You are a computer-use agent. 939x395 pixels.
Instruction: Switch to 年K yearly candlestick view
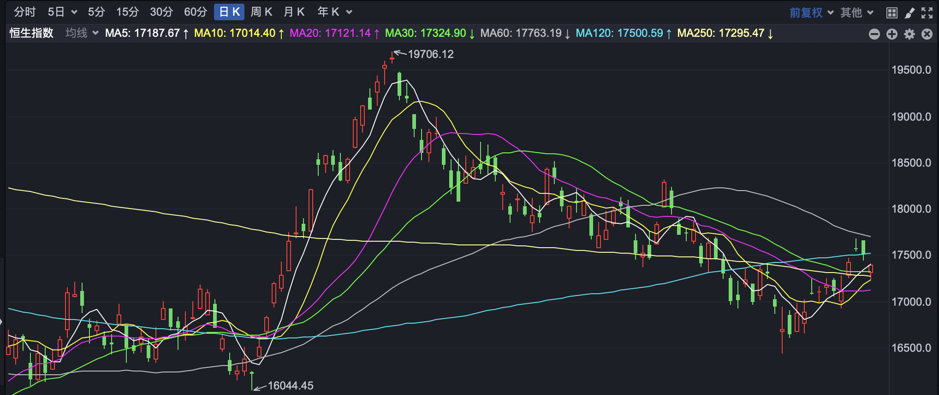coord(328,12)
